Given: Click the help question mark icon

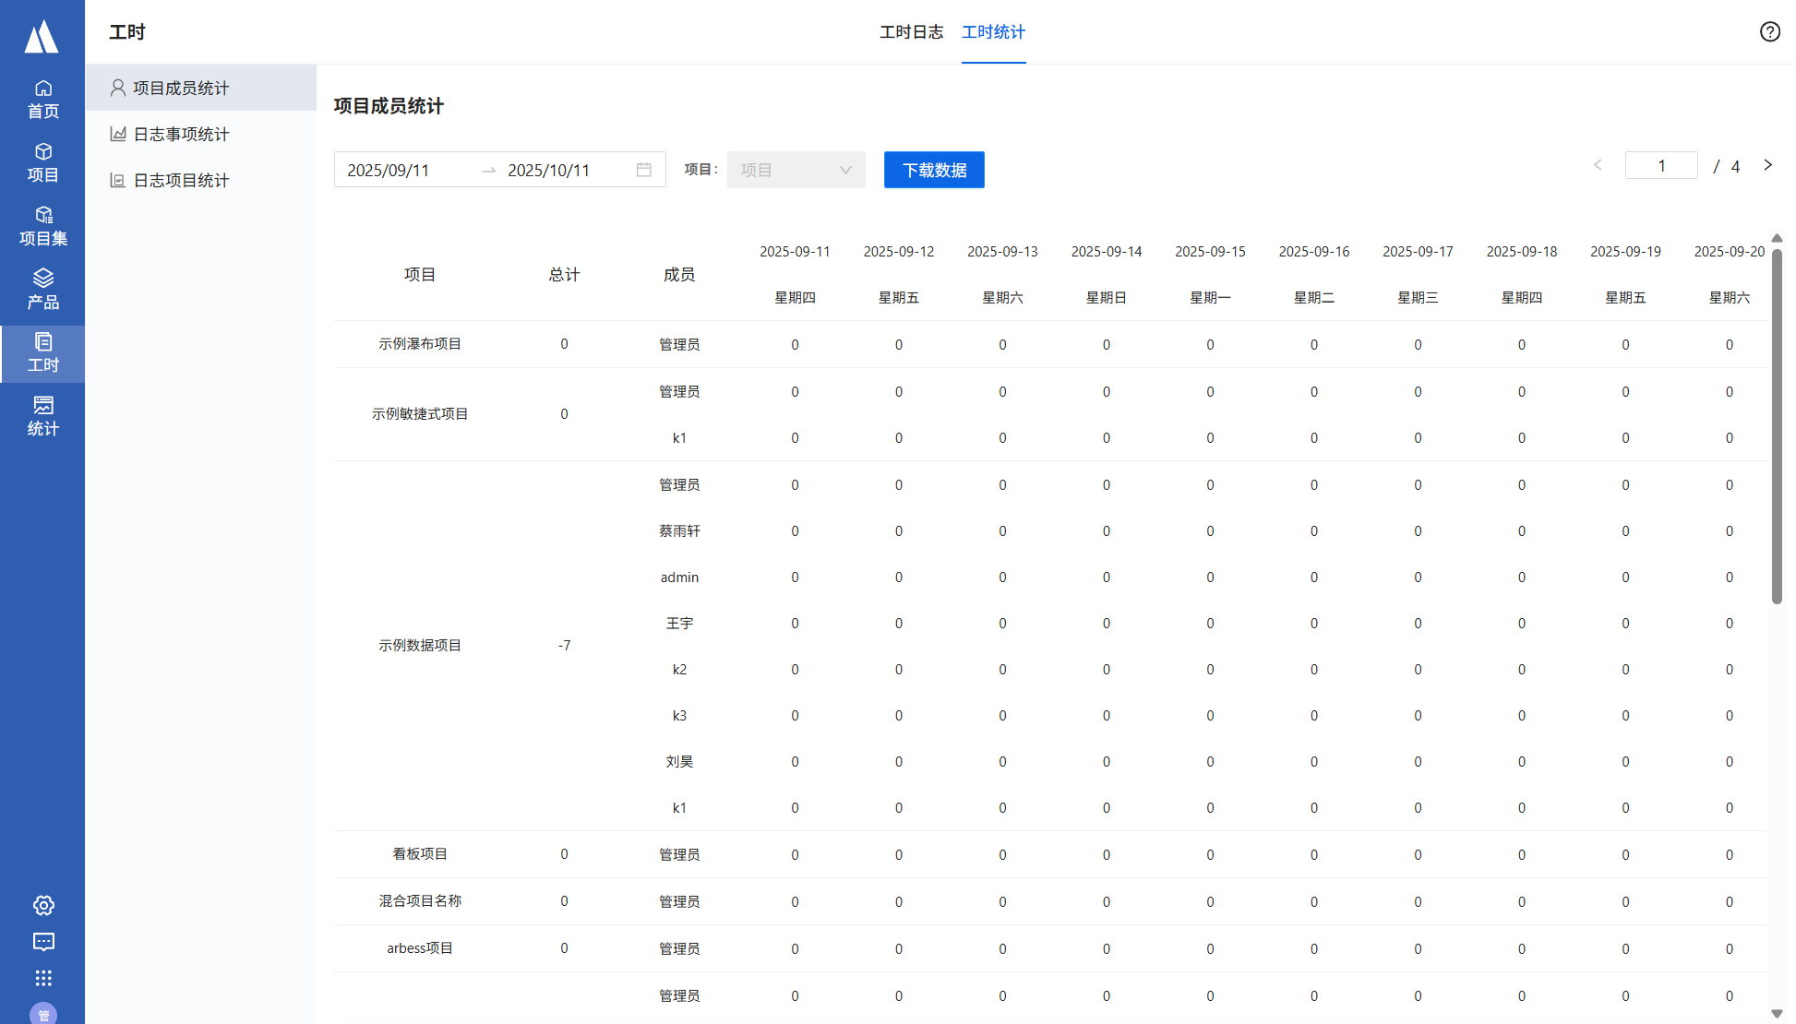Looking at the screenshot, I should [1769, 32].
